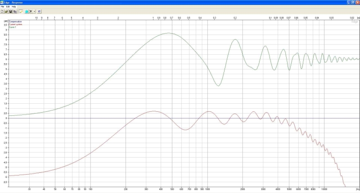This screenshot has width=360, height=193.
Task: Click the yellow pencil edit icon
Action: tap(21, 11)
